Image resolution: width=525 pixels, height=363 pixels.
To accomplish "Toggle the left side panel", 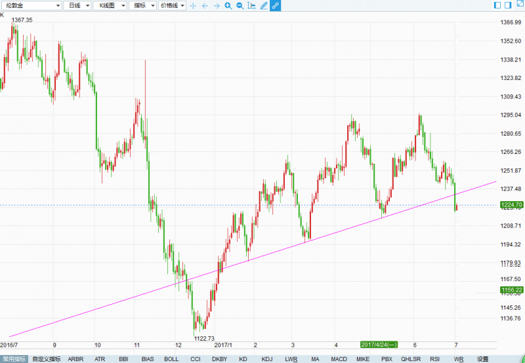I will pyautogui.click(x=497, y=5).
